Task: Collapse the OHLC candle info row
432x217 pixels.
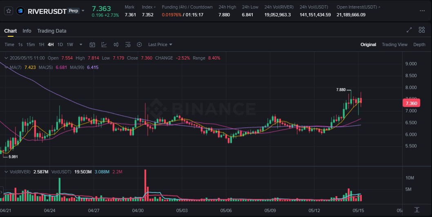Action: point(6,58)
